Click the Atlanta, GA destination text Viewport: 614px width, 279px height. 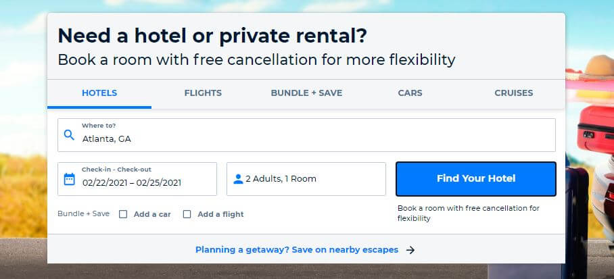point(107,139)
